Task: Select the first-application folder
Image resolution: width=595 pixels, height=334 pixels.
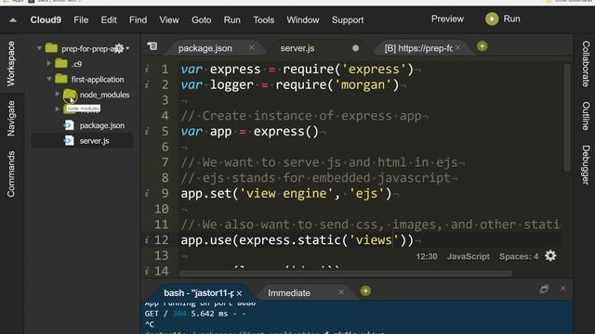Action: click(98, 79)
